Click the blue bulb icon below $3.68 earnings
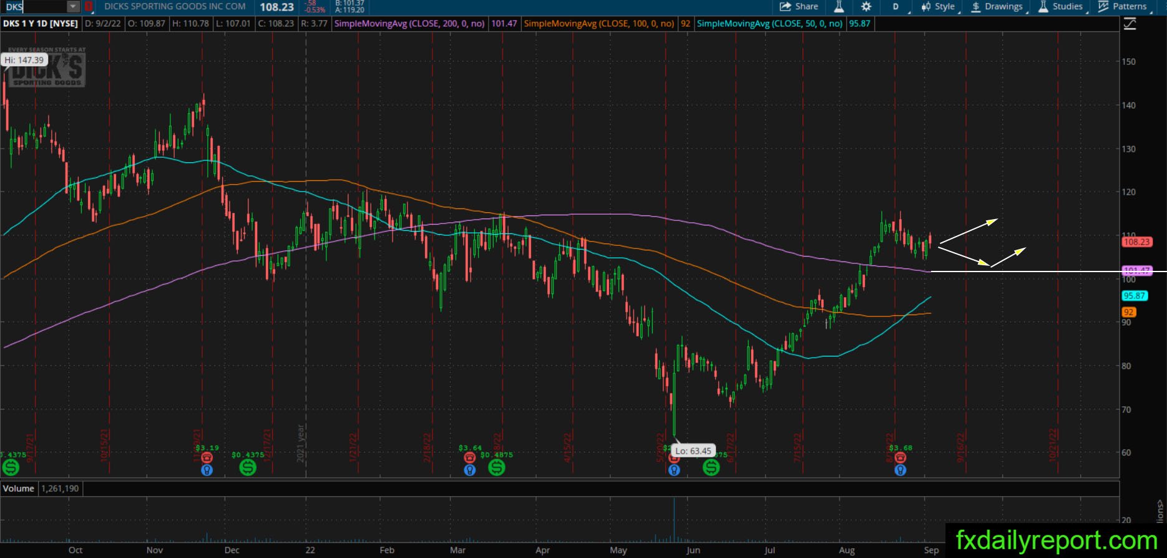Viewport: 1167px width, 558px height. click(900, 470)
